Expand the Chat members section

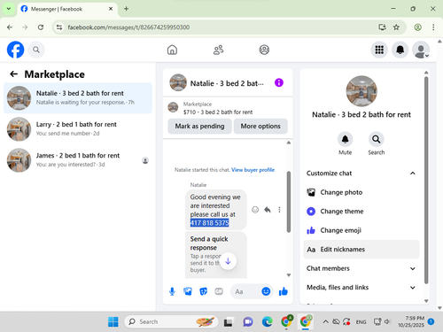click(x=361, y=268)
